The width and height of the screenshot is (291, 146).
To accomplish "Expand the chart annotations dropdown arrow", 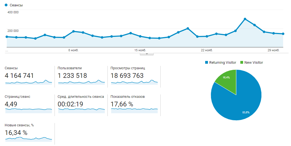I will click(x=147, y=54).
